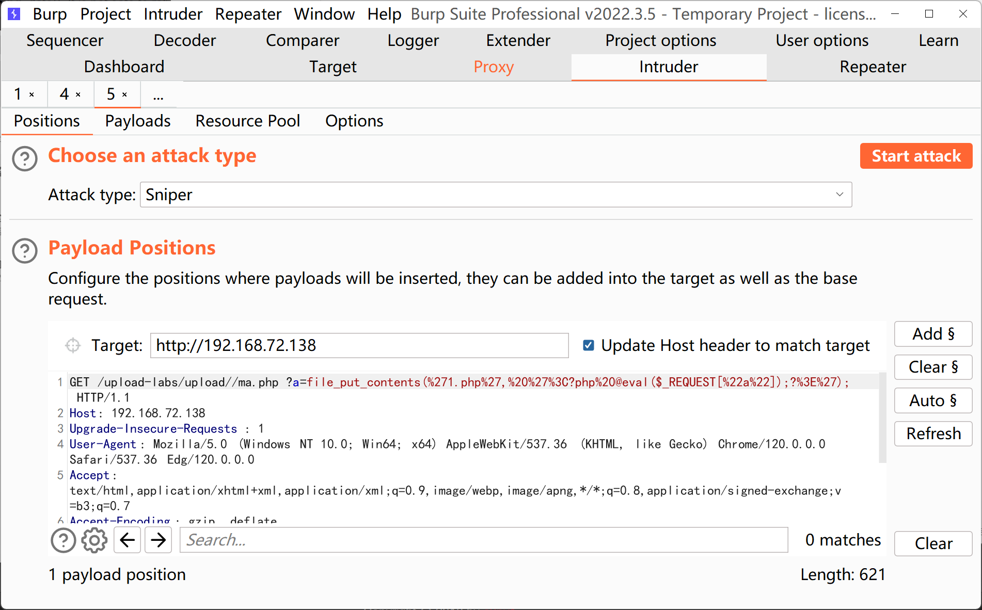
Task: Switch to the Logger tab
Action: point(413,41)
